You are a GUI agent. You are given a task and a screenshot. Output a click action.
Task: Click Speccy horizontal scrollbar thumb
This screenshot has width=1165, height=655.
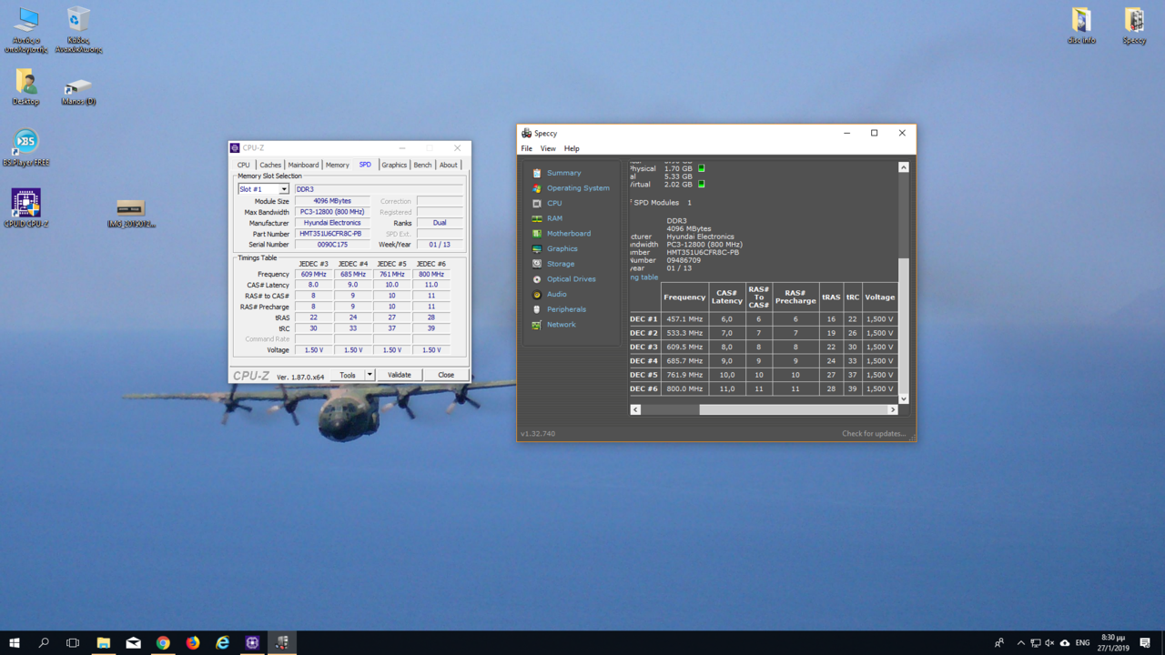793,410
